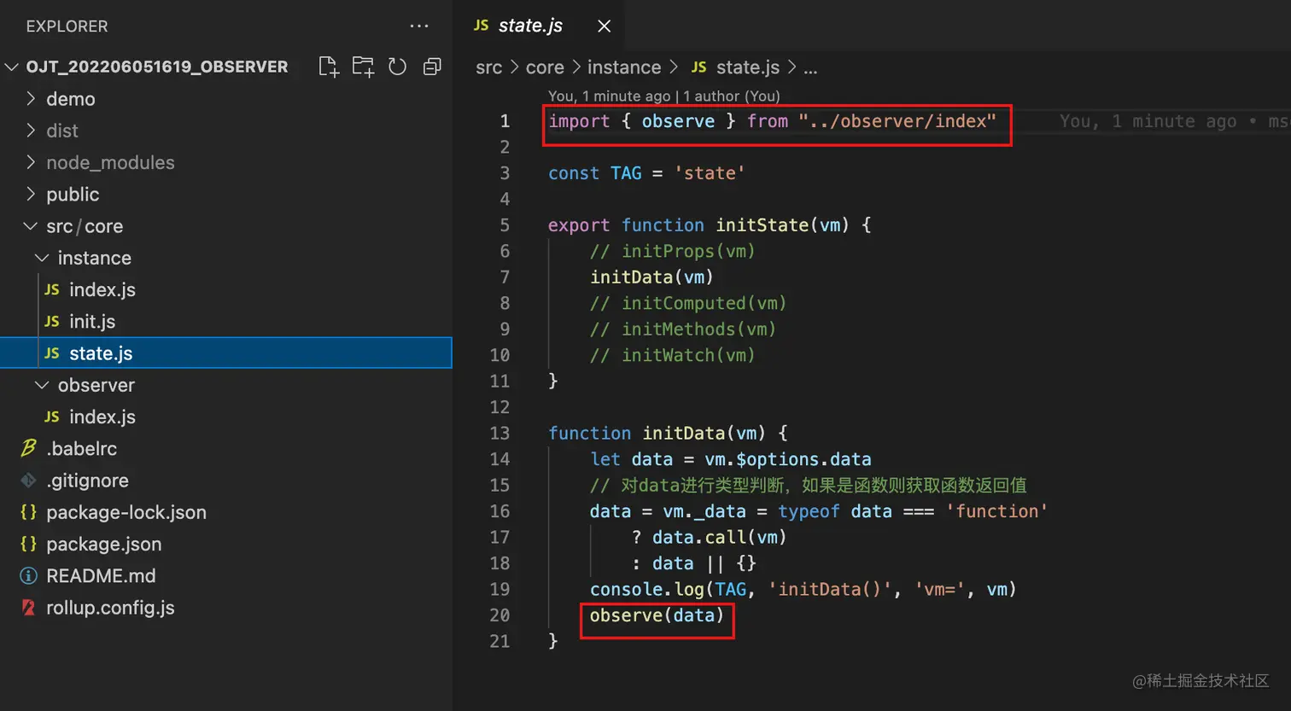Click the instance breadcrumb segment
Viewport: 1291px width, 711px height.
pos(624,67)
